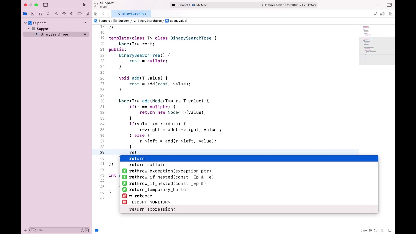
Task: Click 'return expression;' completion description
Action: tap(152, 209)
